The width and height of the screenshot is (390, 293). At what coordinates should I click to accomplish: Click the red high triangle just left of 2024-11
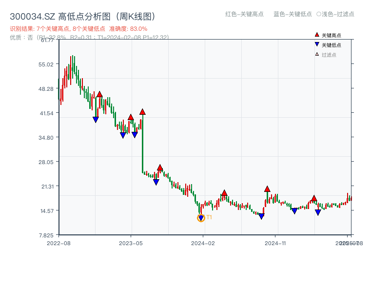coord(267,189)
